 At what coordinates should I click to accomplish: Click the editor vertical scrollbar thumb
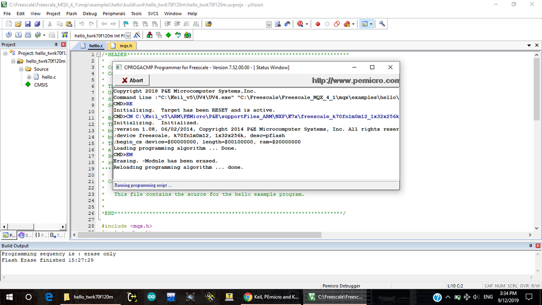(537, 89)
